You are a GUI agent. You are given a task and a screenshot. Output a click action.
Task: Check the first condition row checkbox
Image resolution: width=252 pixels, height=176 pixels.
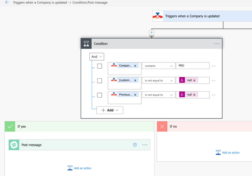pyautogui.click(x=99, y=66)
